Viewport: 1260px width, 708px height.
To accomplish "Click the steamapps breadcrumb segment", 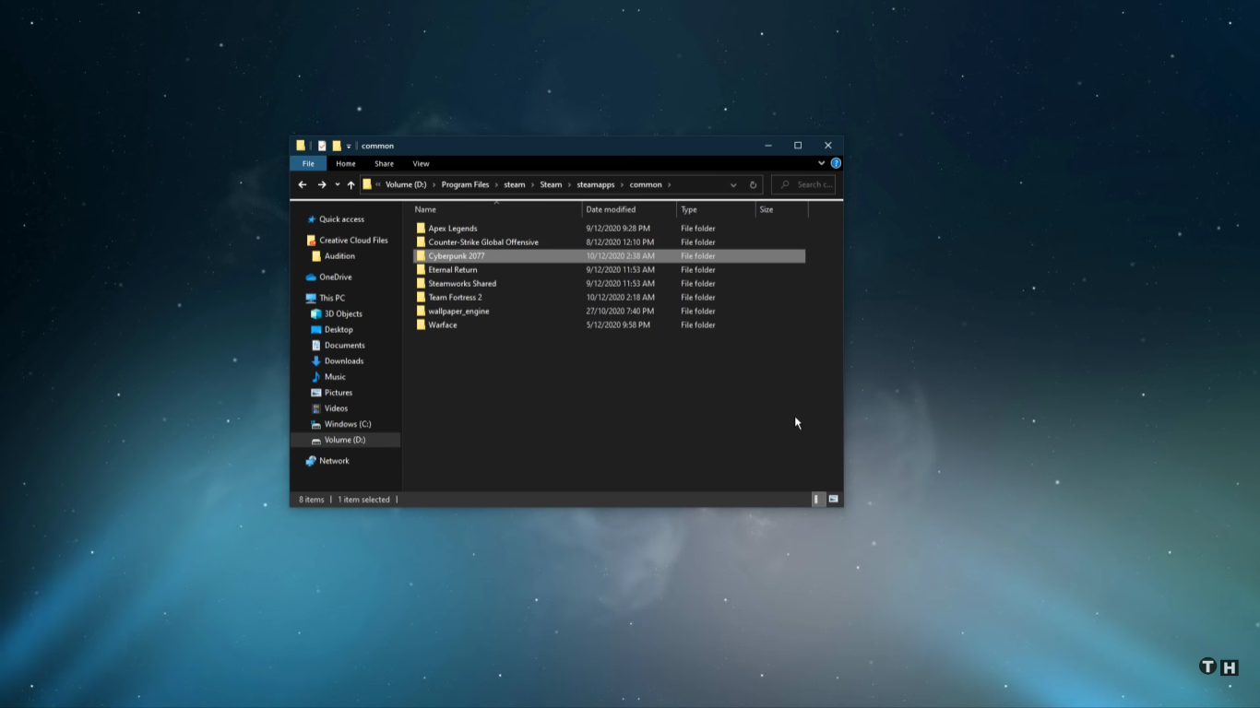I will pos(596,184).
